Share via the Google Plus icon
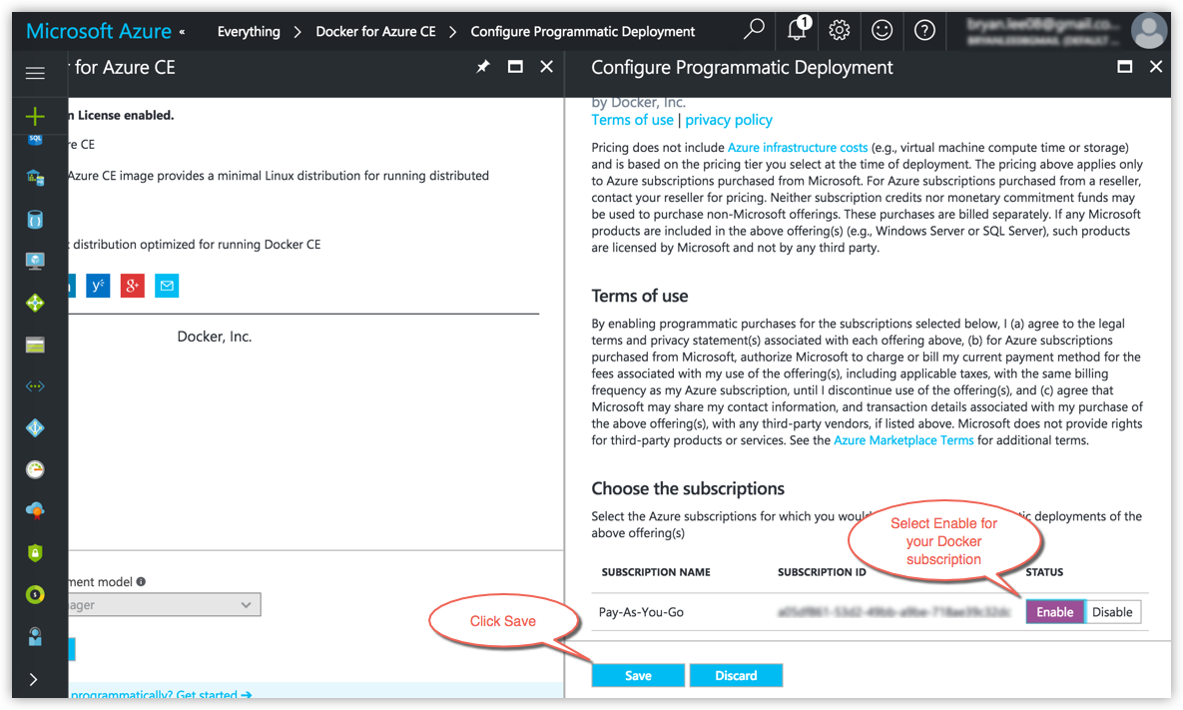This screenshot has width=1183, height=710. point(132,287)
